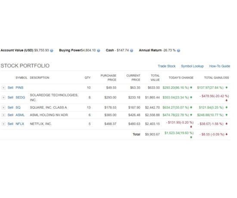This screenshot has width=237, height=198.
Task: Click the red down arrow in Total gain/loss
Action: (226, 134)
